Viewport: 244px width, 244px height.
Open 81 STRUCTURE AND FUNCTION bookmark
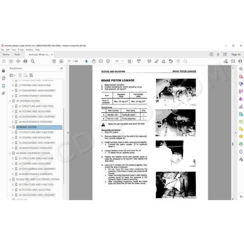pyautogui.click(x=36, y=184)
